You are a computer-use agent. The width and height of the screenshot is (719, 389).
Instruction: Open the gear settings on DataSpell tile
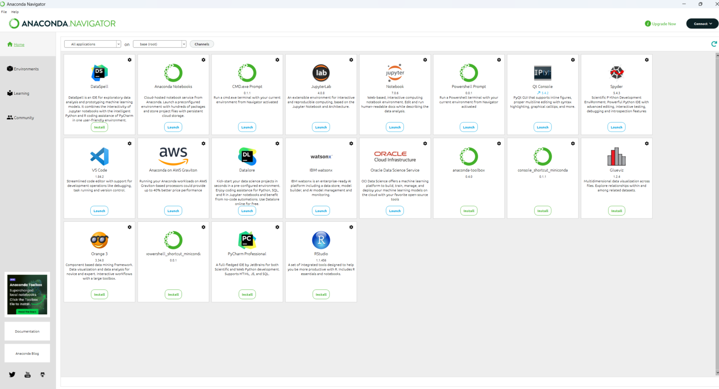click(x=130, y=60)
